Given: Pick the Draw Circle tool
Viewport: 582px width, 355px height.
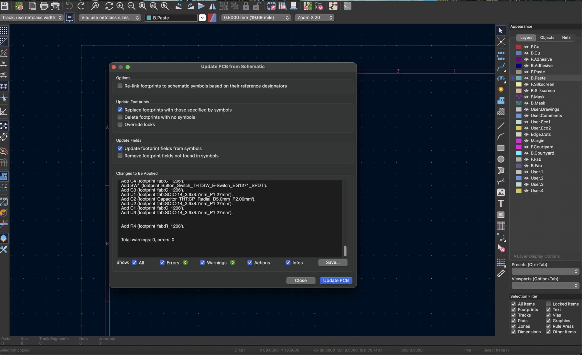Looking at the screenshot, I should [x=501, y=159].
